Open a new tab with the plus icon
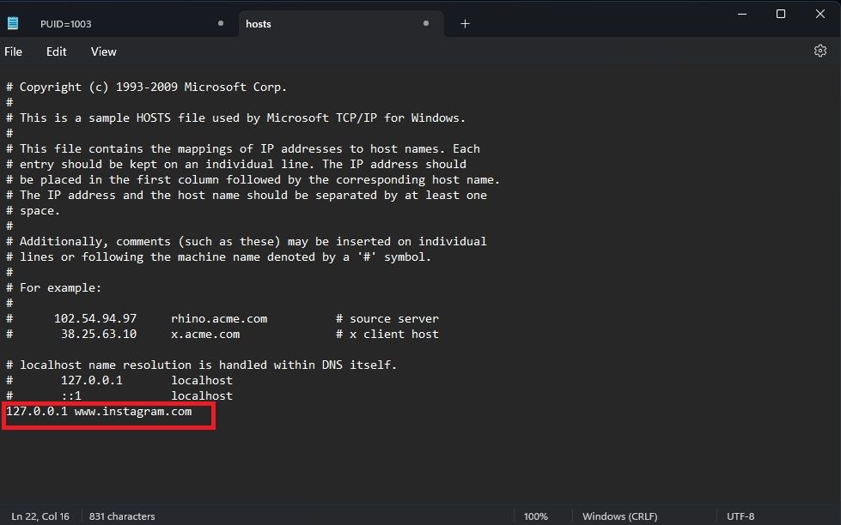 (465, 24)
